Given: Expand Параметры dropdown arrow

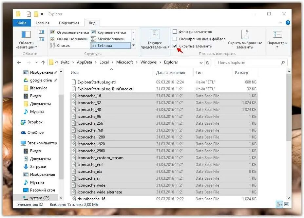Looking at the screenshot, I should (277, 47).
